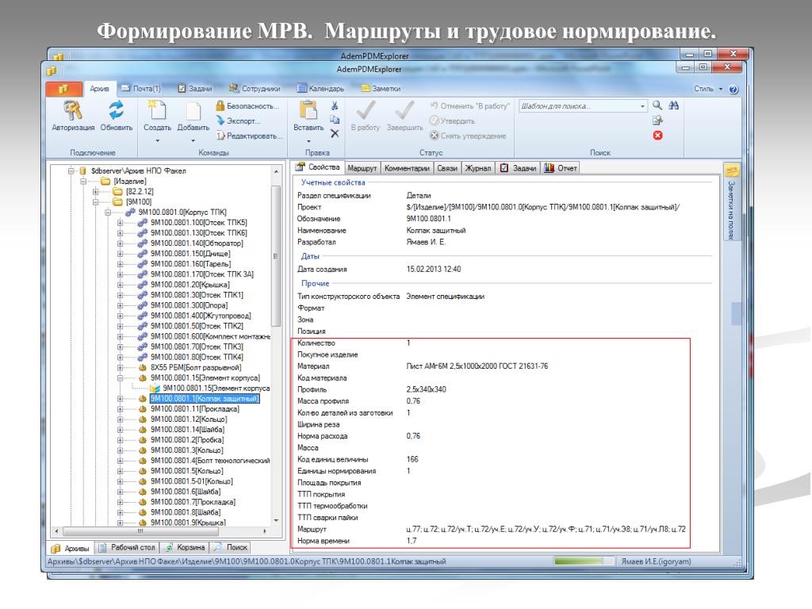Open the Задачи panel tab
Viewport: 812px width, 609px height.
[x=518, y=168]
